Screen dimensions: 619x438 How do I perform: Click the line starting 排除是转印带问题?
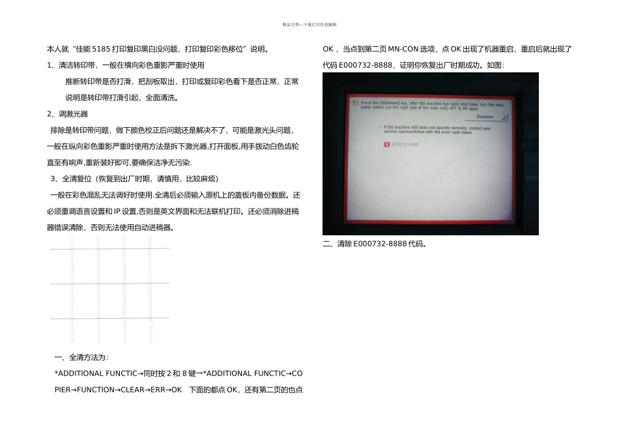coord(172,130)
